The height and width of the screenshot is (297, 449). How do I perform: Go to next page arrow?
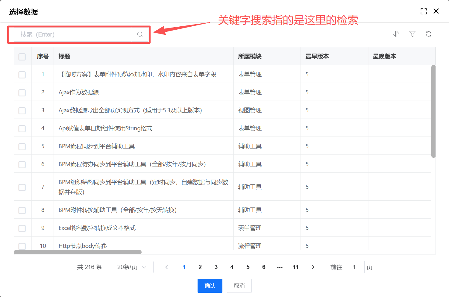coord(313,267)
